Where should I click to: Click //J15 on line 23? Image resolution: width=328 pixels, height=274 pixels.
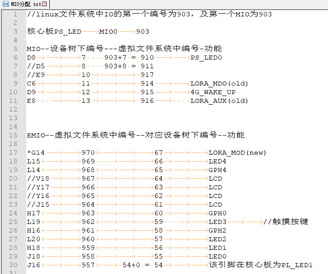38,204
